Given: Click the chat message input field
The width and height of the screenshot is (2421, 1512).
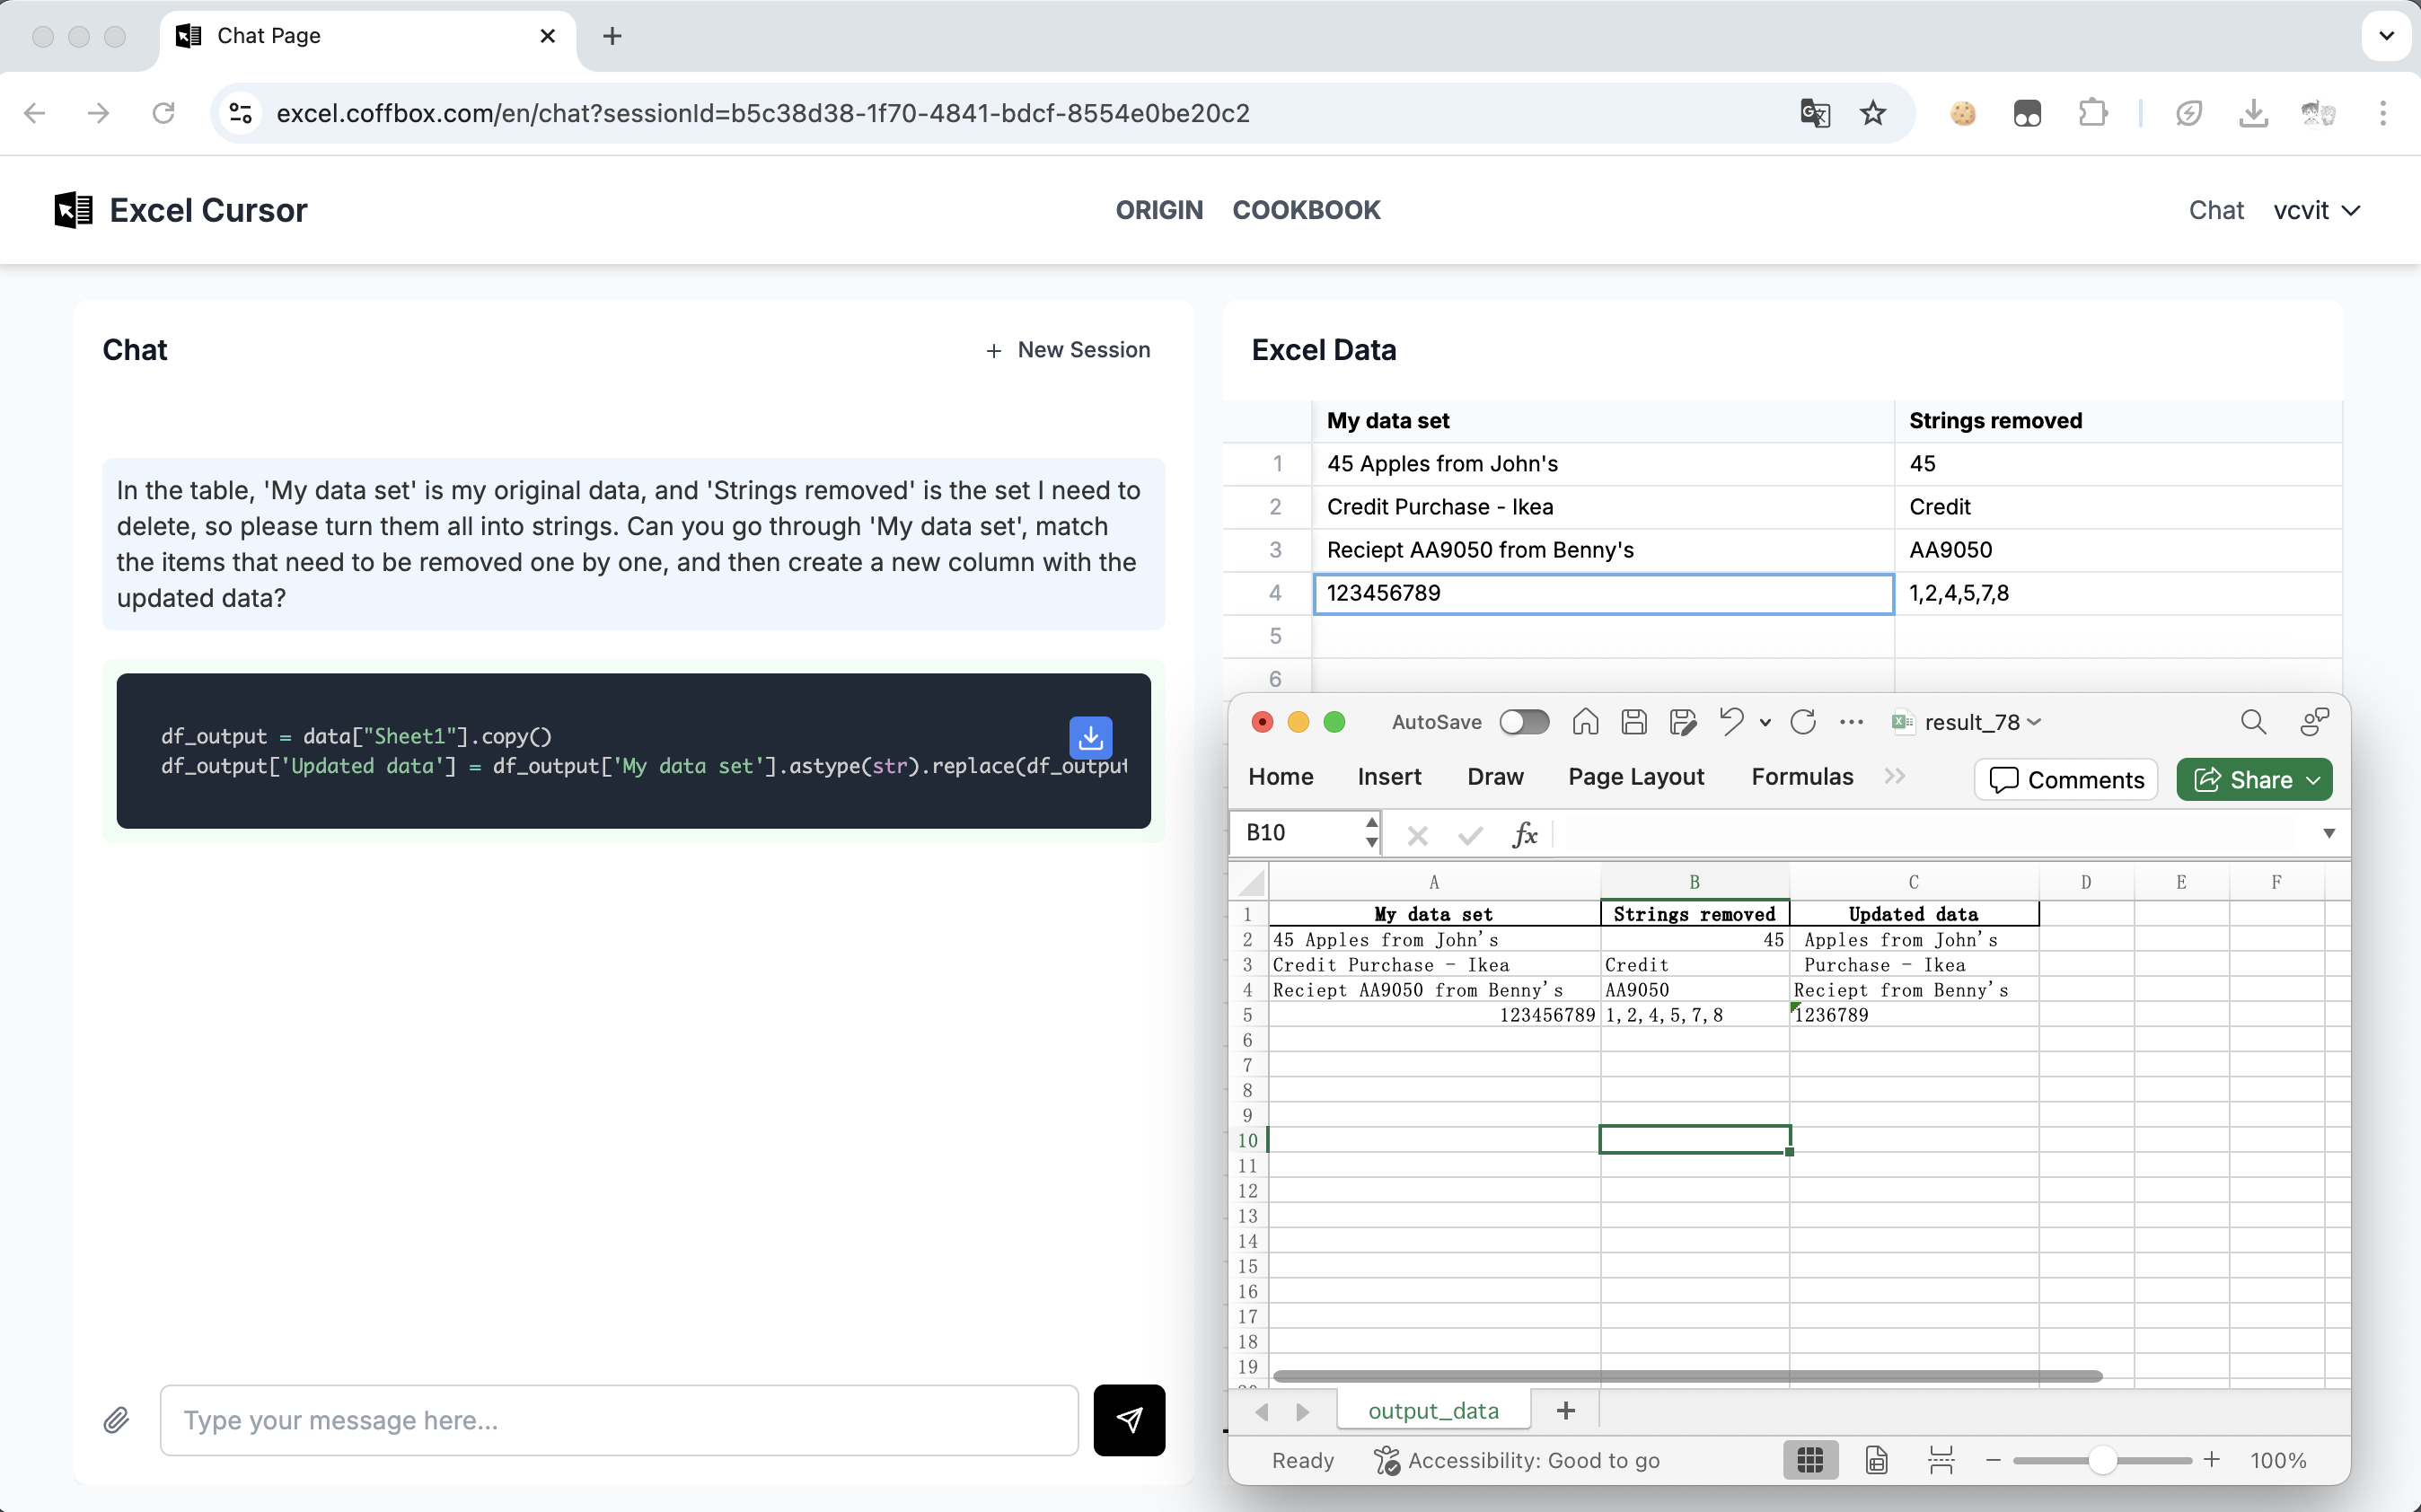Looking at the screenshot, I should pos(619,1420).
